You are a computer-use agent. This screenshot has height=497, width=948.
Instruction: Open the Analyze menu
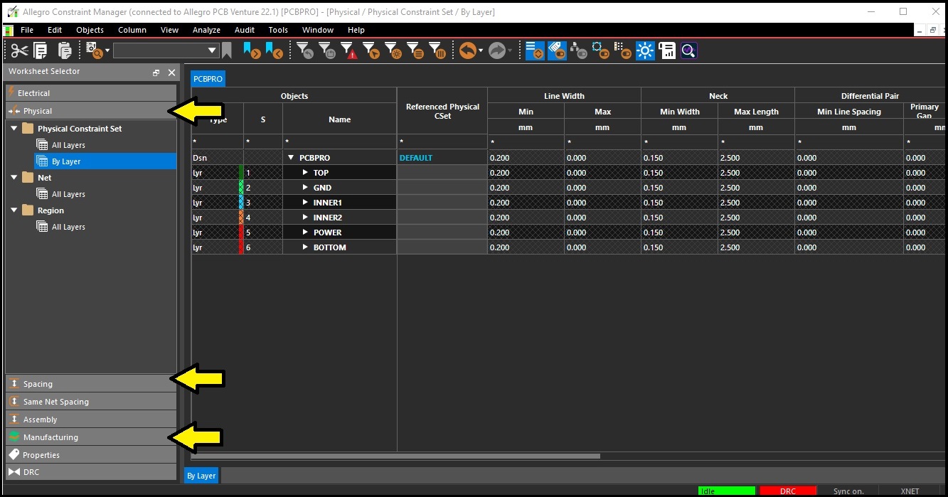click(x=206, y=30)
